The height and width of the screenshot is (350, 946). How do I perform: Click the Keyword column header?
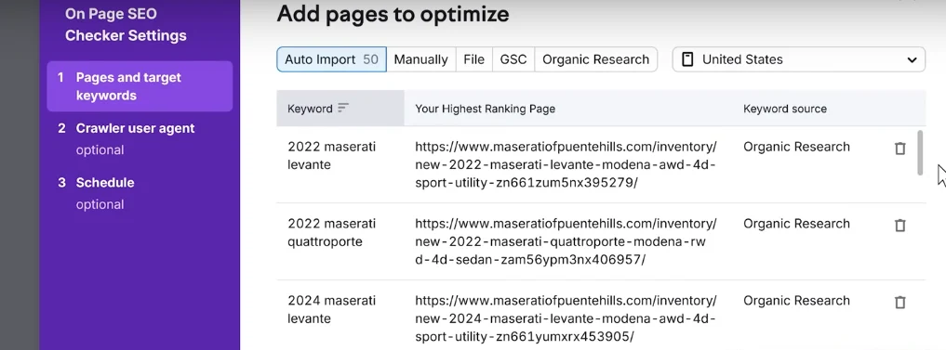(x=340, y=109)
